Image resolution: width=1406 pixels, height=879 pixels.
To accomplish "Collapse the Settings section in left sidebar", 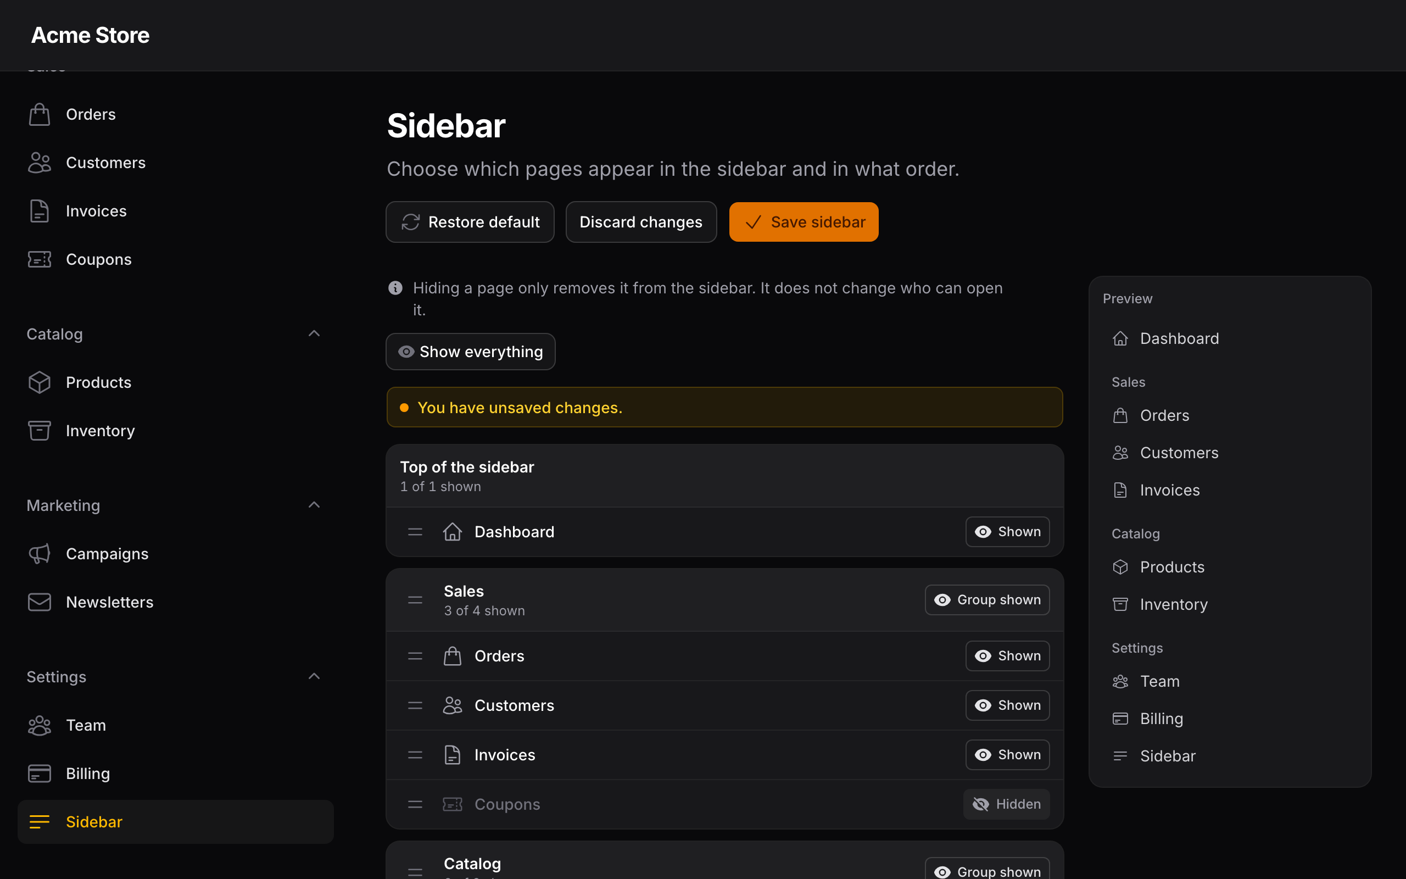I will 314,677.
